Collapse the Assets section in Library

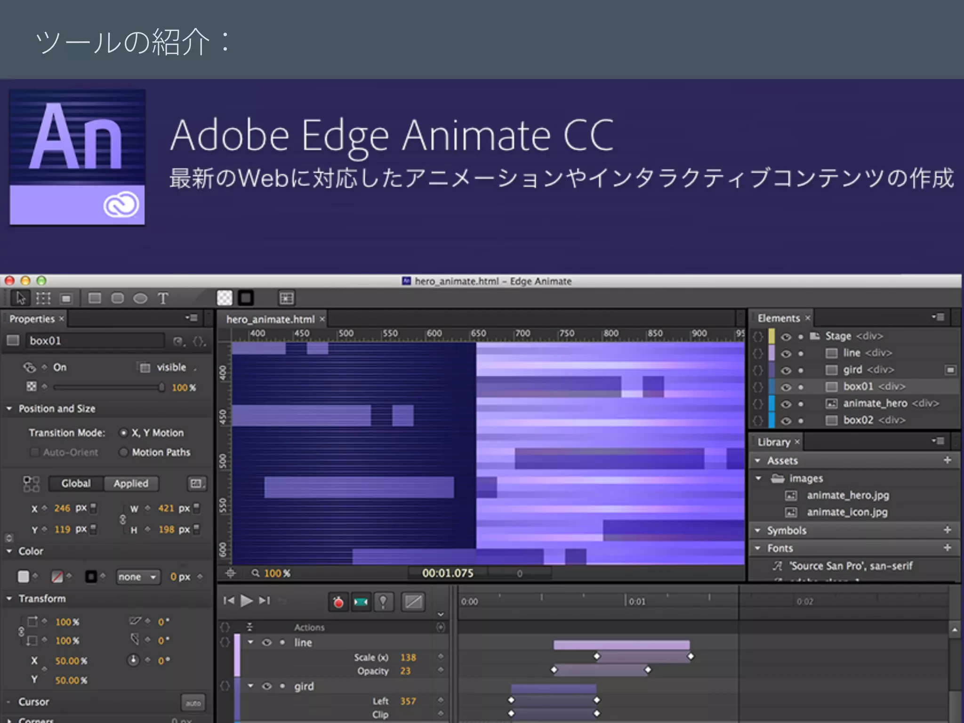757,460
